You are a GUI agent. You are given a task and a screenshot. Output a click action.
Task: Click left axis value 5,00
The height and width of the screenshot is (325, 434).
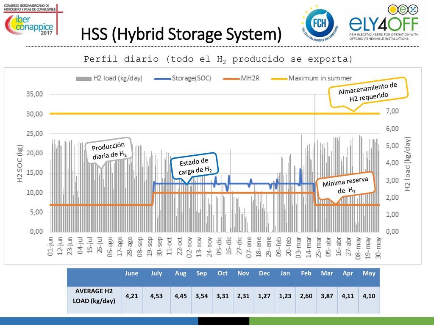coord(36,212)
